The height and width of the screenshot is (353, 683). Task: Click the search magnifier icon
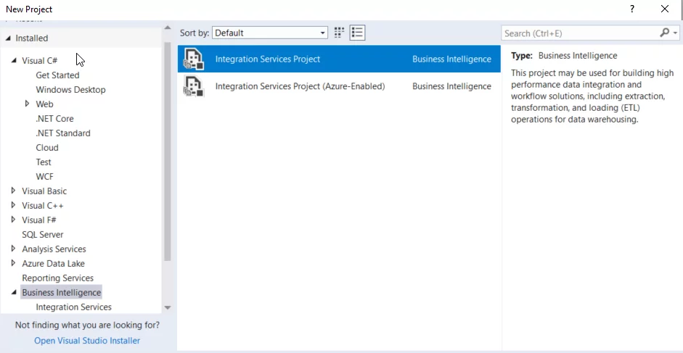(664, 33)
